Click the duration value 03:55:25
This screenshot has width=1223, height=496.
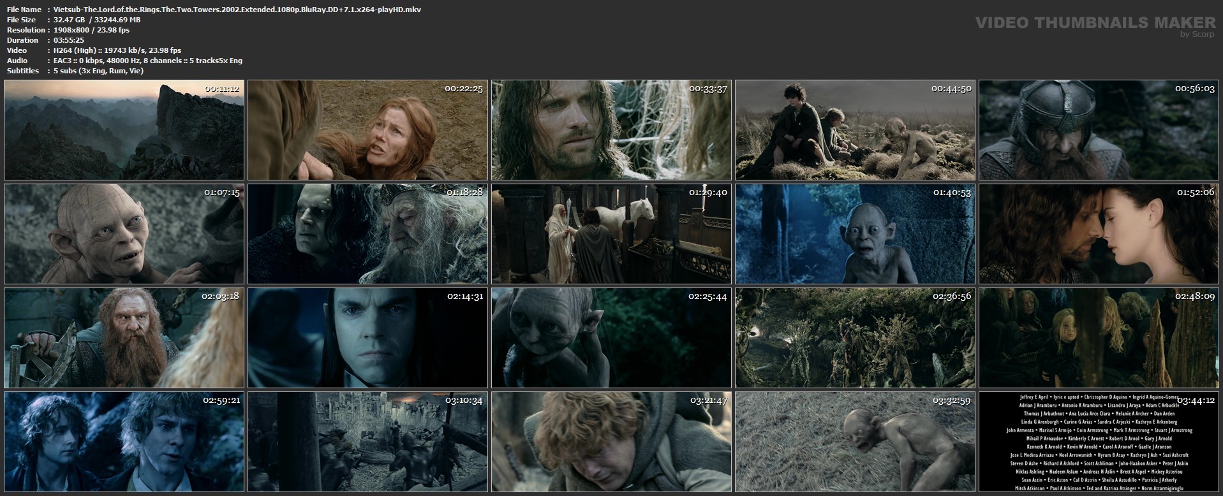click(x=69, y=40)
